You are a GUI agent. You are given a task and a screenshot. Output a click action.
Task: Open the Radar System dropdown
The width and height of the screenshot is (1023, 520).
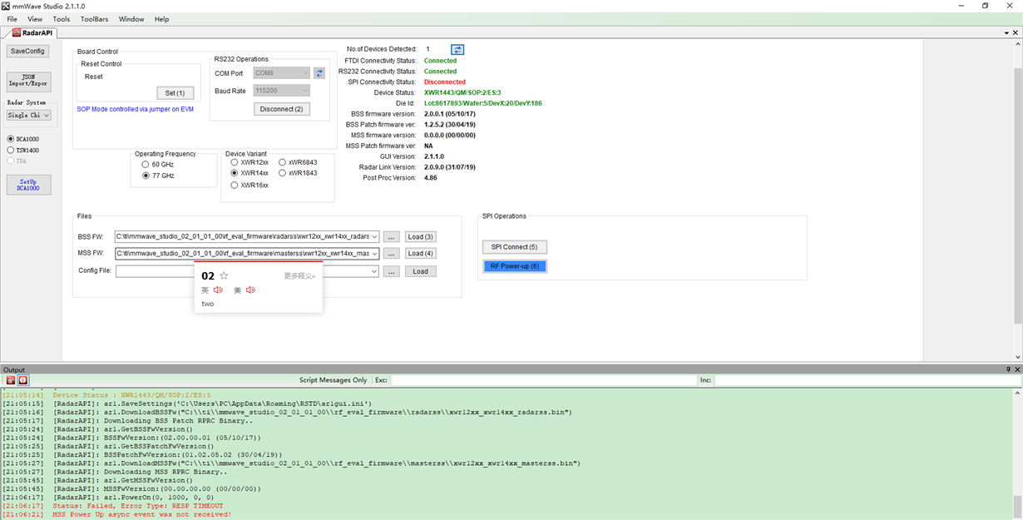pyautogui.click(x=29, y=116)
